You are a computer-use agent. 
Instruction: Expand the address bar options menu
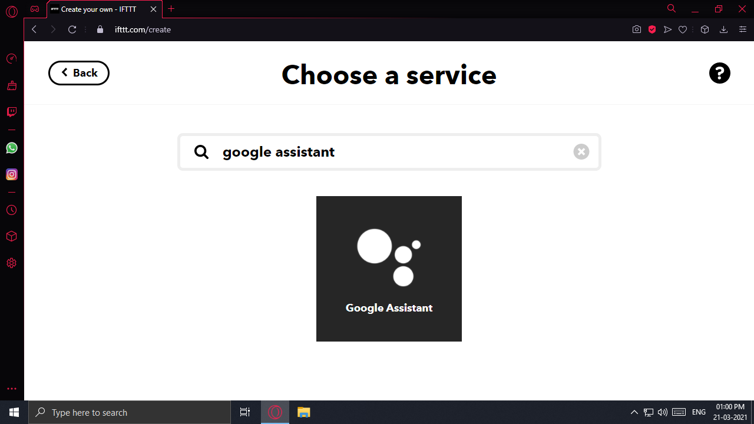click(86, 29)
